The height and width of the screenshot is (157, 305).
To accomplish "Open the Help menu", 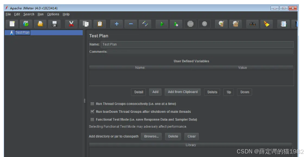I will pyautogui.click(x=66, y=14).
